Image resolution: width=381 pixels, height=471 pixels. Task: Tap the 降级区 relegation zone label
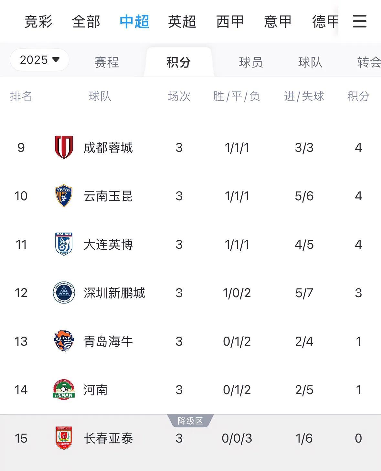[x=190, y=421]
